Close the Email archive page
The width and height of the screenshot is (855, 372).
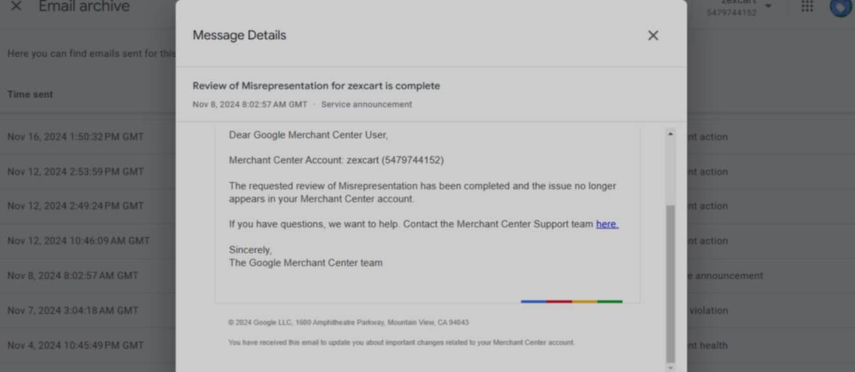(16, 6)
